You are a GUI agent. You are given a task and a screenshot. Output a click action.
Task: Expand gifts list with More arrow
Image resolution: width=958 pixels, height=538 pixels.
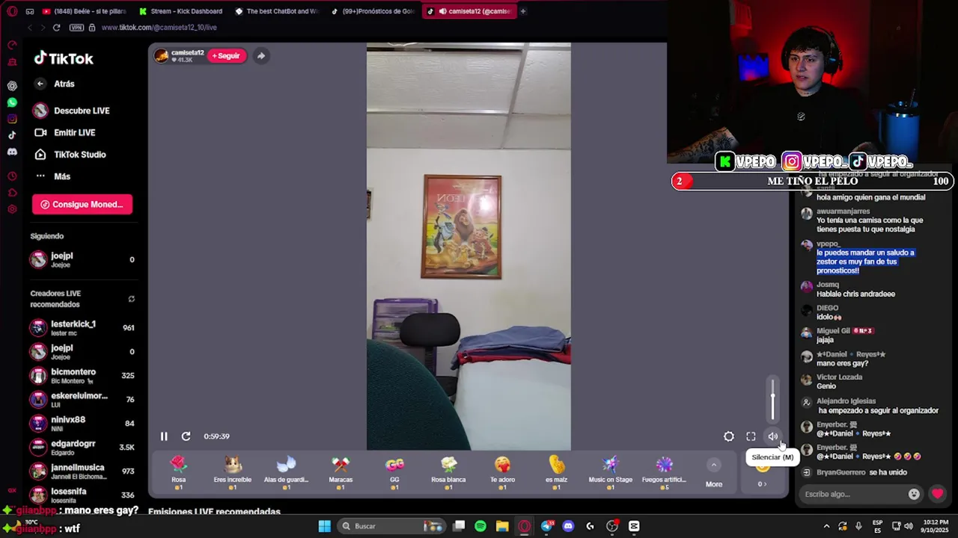click(714, 473)
